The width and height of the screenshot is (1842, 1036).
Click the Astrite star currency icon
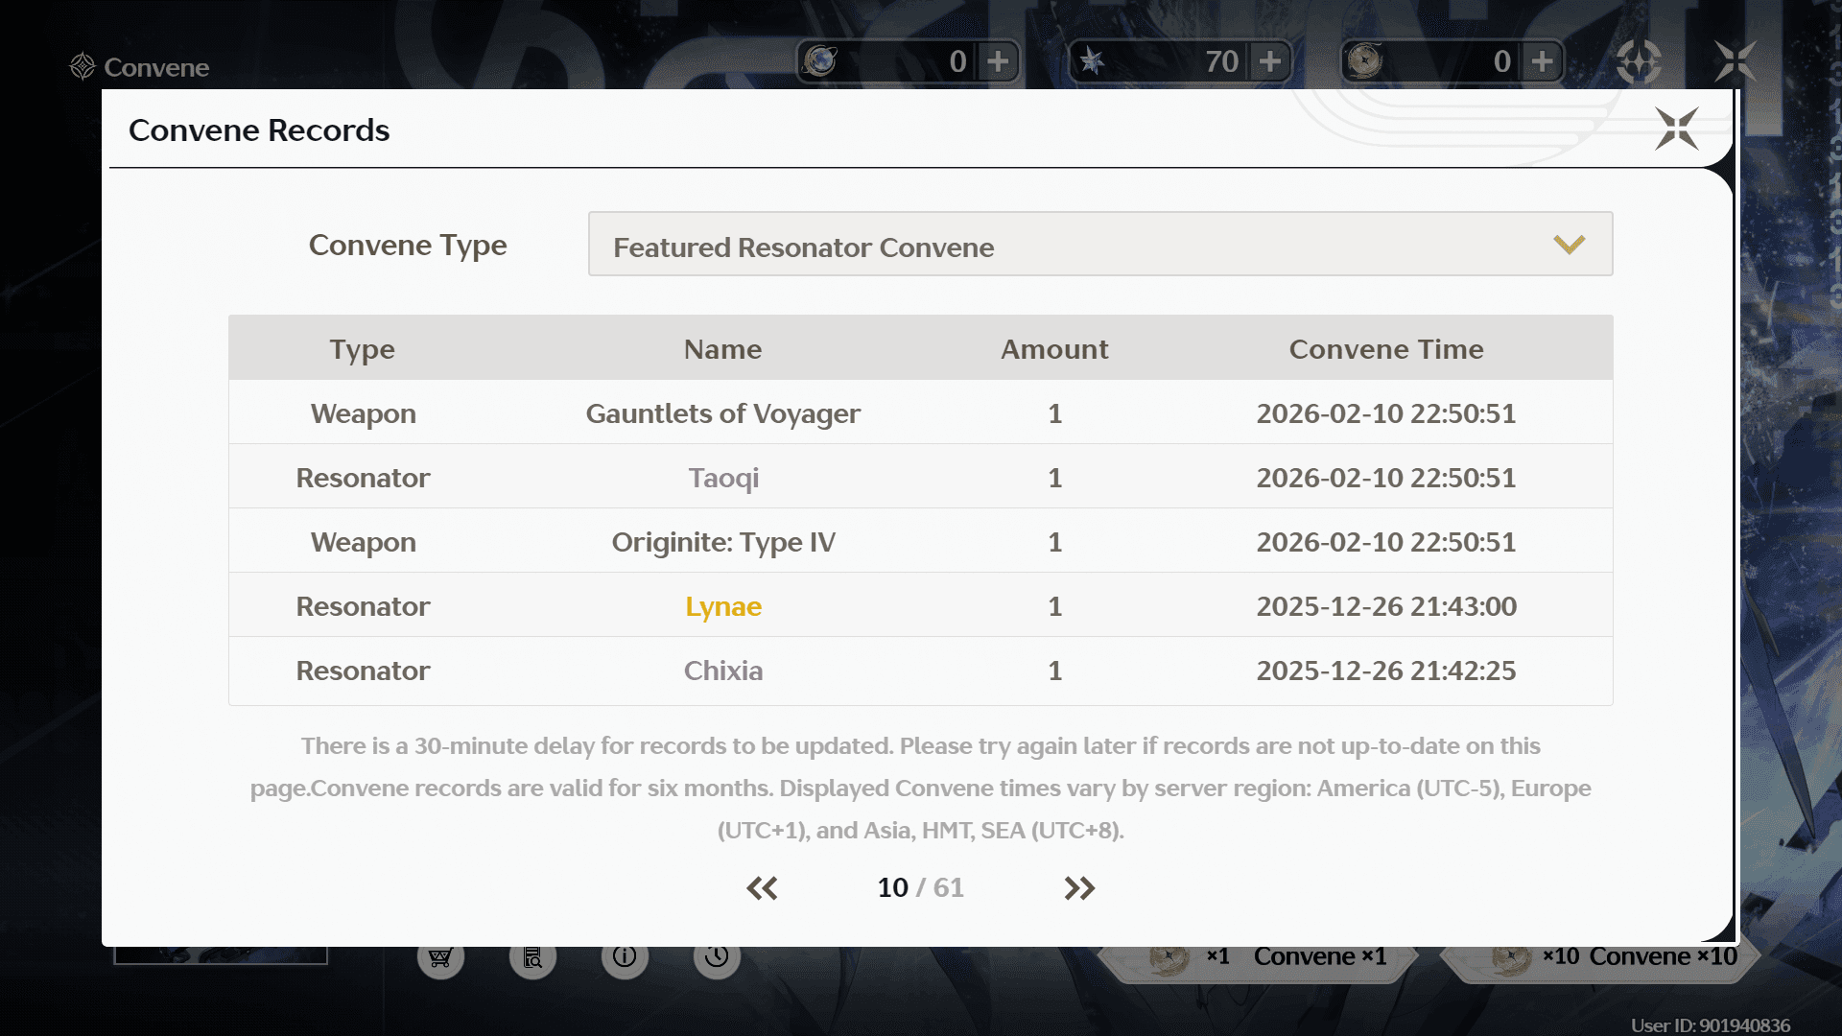1092,61
